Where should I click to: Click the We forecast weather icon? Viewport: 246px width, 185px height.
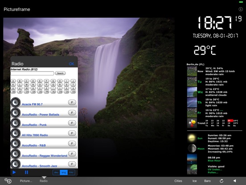(192, 92)
